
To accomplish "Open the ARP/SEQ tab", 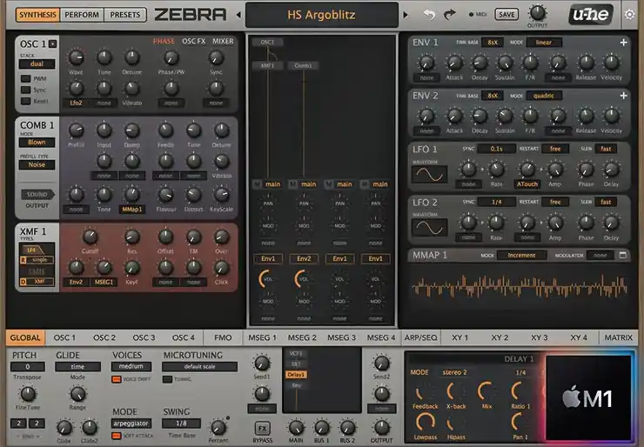I will click(420, 337).
